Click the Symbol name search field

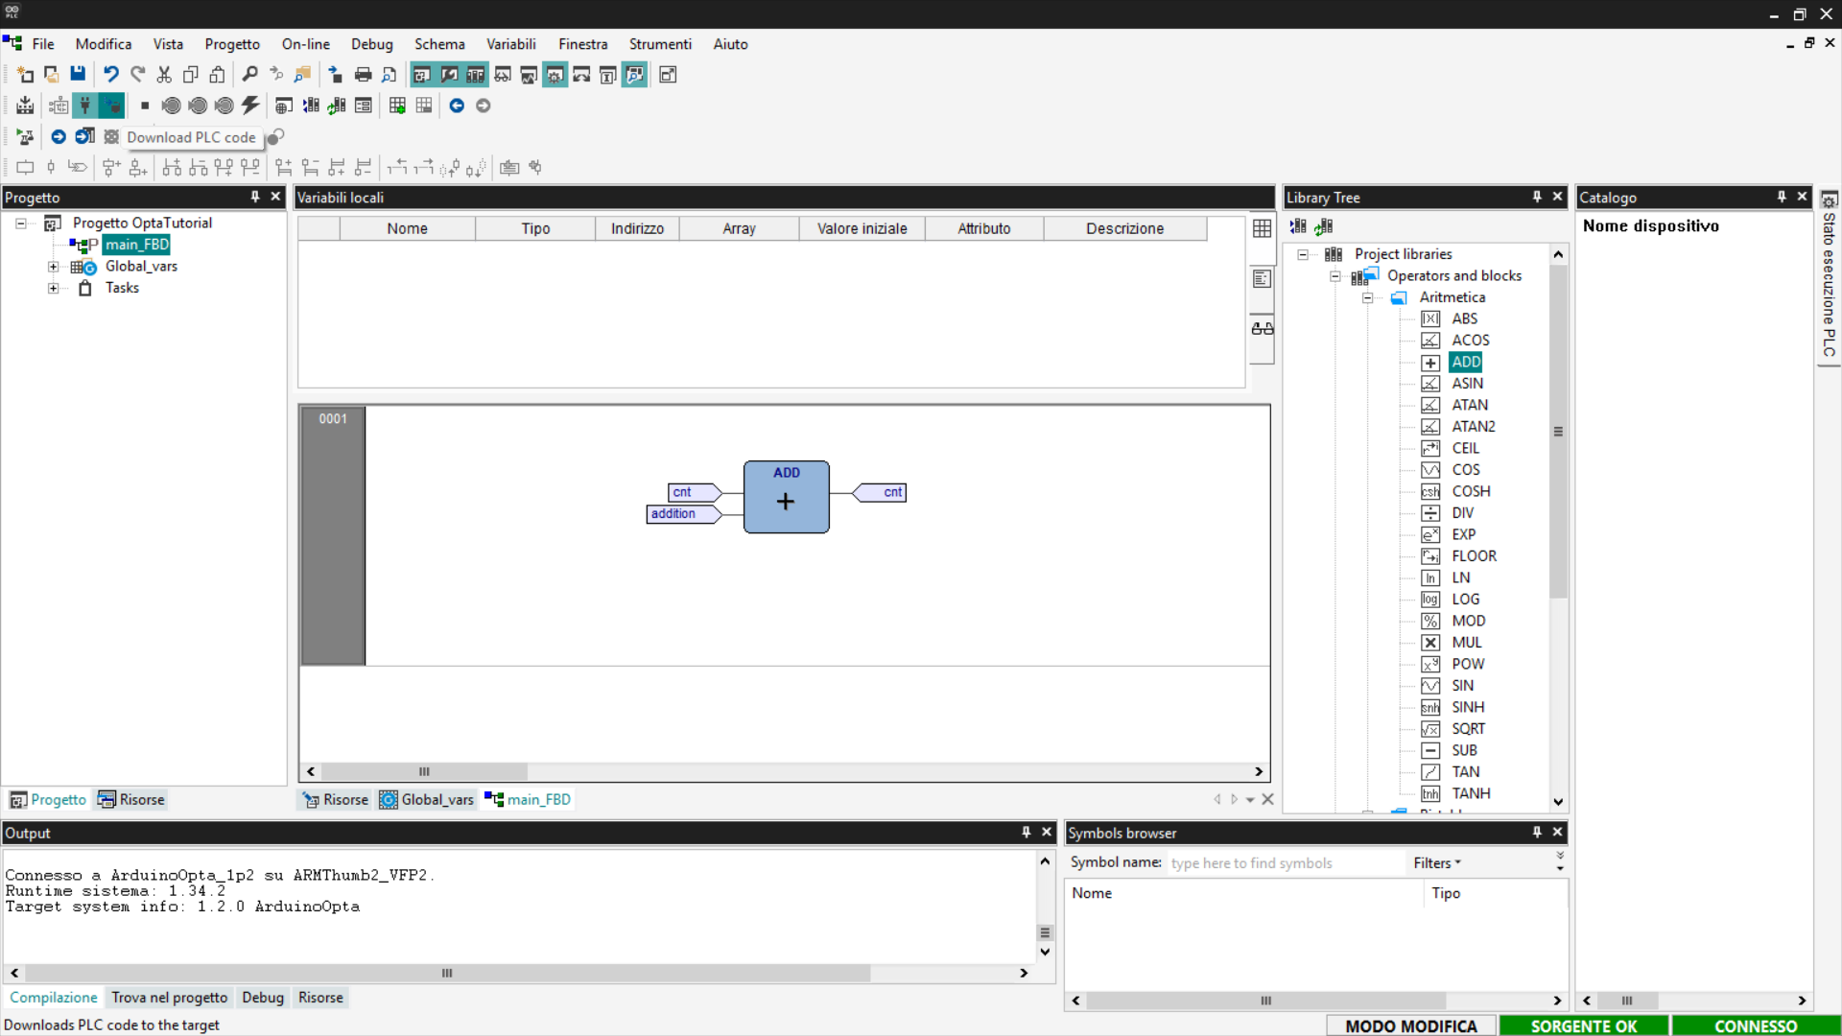tap(1284, 863)
